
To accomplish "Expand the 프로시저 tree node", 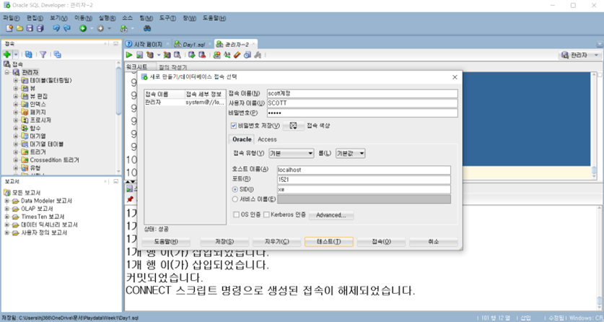I will [x=16, y=120].
